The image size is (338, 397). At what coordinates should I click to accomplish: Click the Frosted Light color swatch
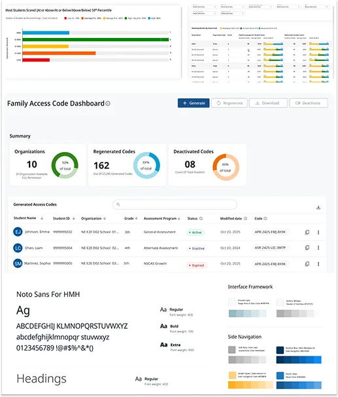coord(232,302)
